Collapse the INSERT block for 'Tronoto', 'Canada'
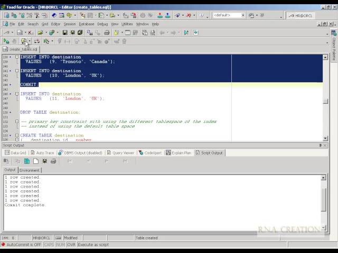 tap(17, 57)
